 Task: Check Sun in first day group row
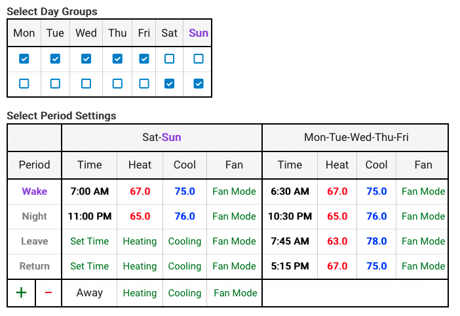pos(199,59)
